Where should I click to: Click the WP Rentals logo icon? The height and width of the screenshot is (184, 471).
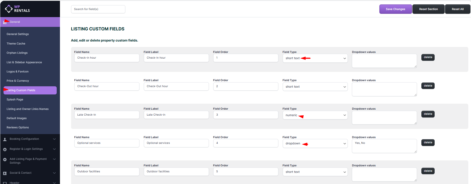(x=9, y=9)
